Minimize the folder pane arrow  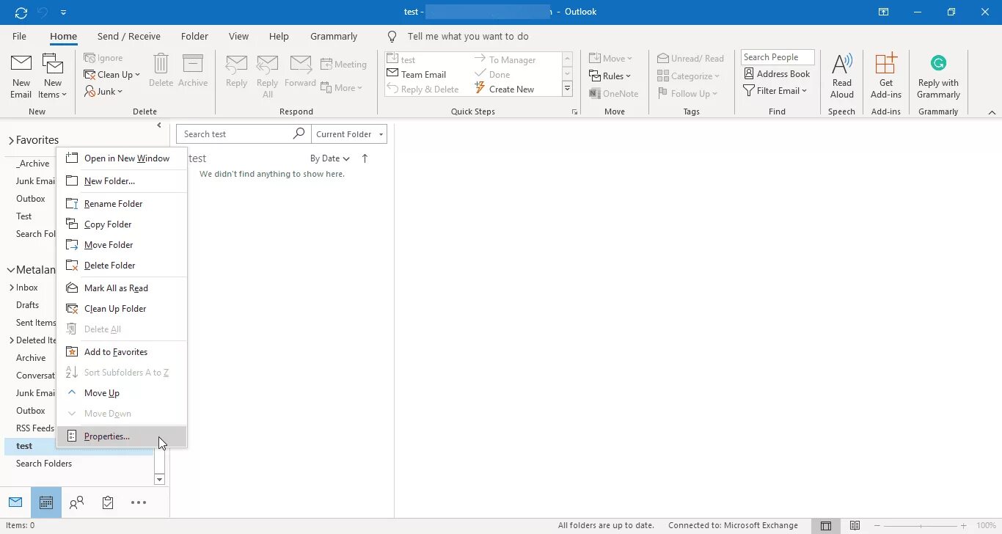pos(159,125)
